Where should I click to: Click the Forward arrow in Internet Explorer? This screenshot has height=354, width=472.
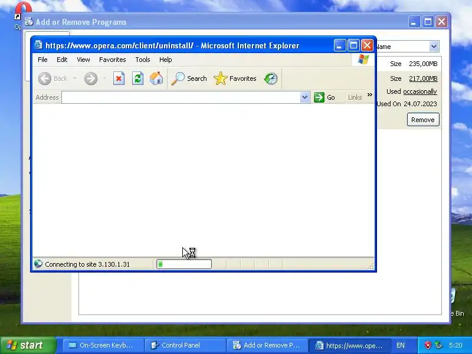coord(91,78)
